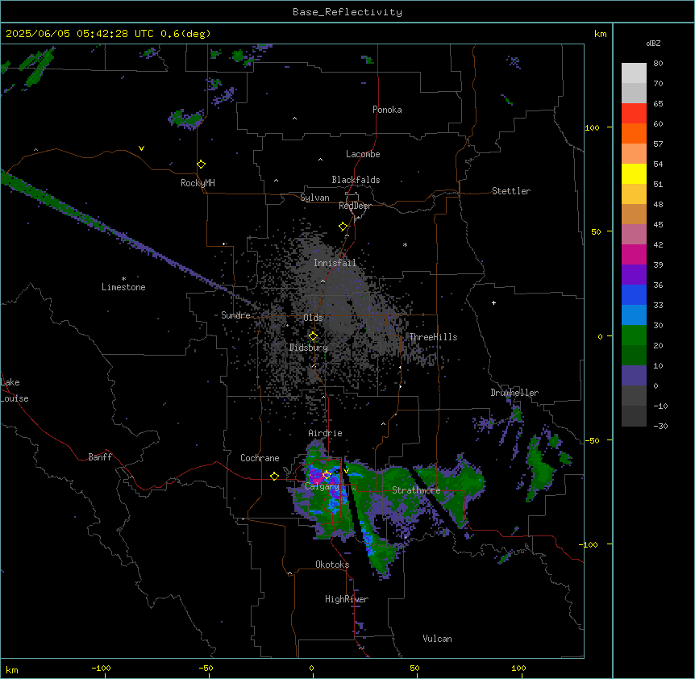695x679 pixels.
Task: Click the green echo cell southeast of Drumheller
Action: [x=541, y=470]
